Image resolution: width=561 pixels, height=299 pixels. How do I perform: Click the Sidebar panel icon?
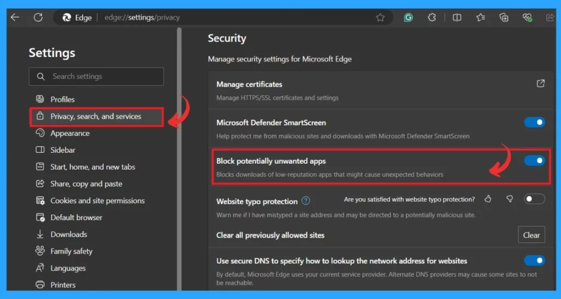pyautogui.click(x=40, y=150)
